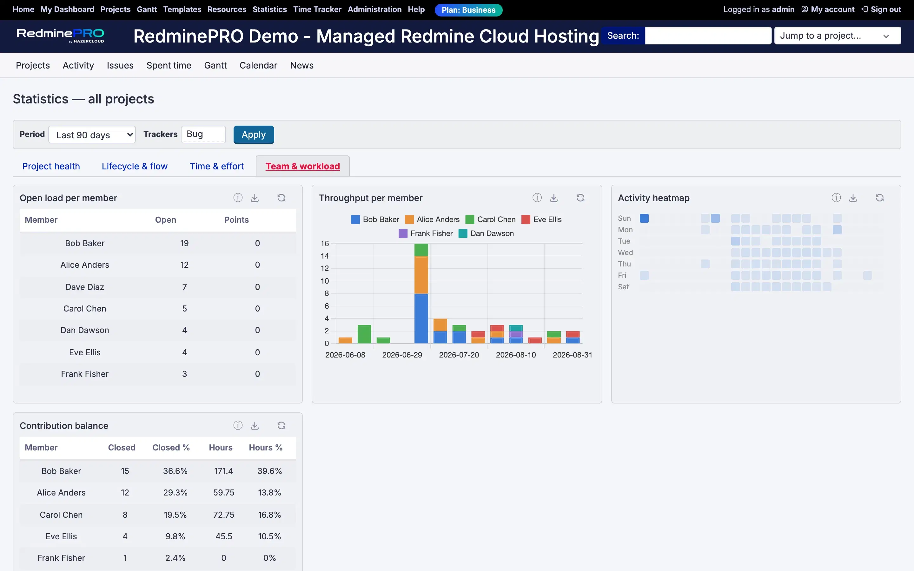Refresh Open load per member panel
The height and width of the screenshot is (571, 914).
coord(281,198)
